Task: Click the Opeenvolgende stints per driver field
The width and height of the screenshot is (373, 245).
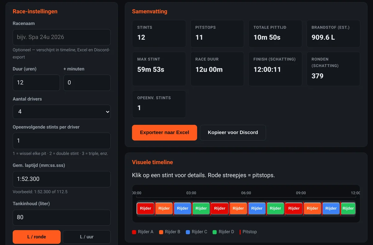Action: (62, 141)
